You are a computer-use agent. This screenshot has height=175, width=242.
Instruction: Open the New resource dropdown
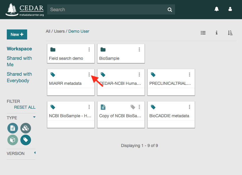coord(17,34)
